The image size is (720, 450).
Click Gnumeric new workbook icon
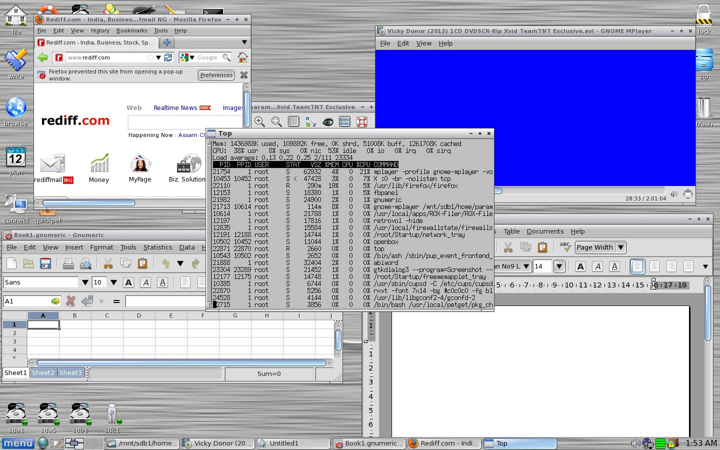pos(11,263)
